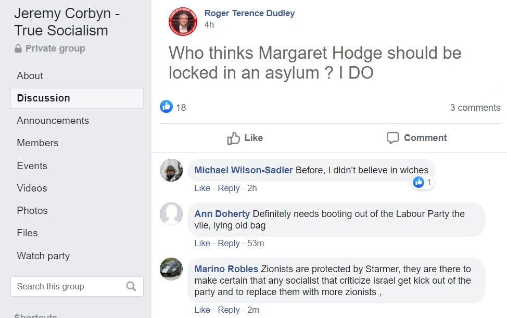Click Michael Wilson-Sadler's avatar
Screen dimensions: 507x318
tap(171, 170)
